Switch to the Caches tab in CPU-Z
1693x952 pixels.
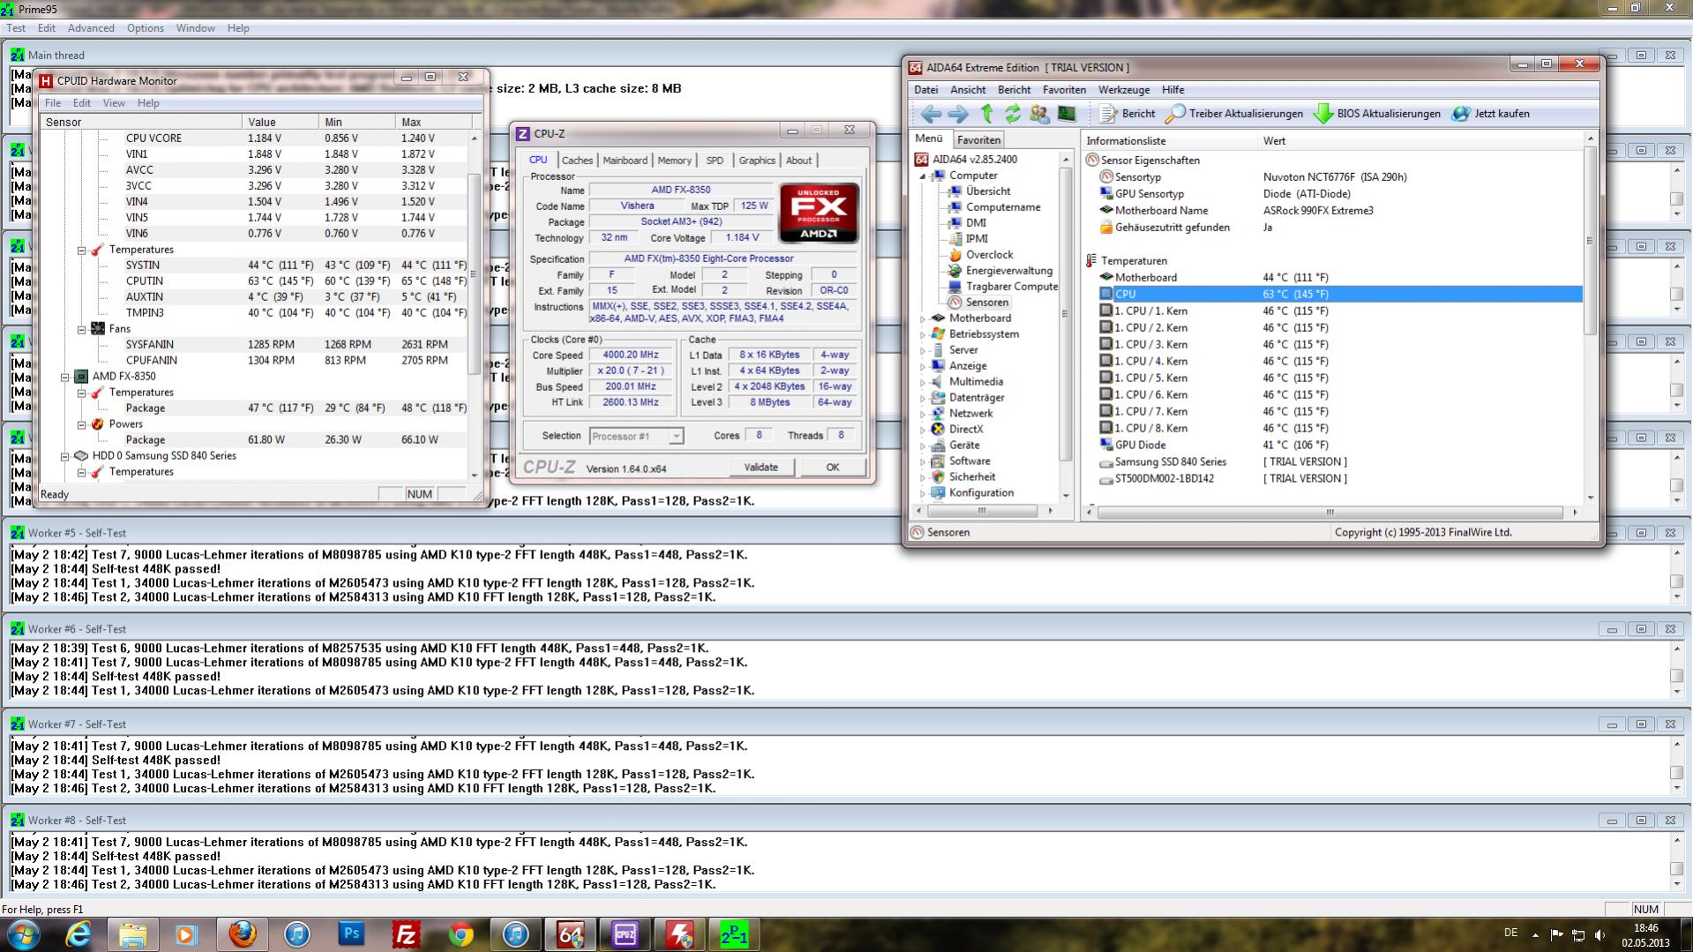[577, 161]
